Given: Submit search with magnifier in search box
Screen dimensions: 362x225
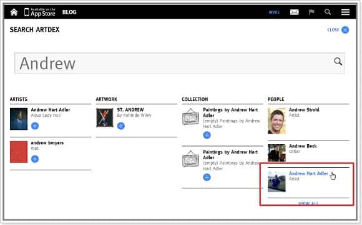Looking at the screenshot, I should point(338,62).
